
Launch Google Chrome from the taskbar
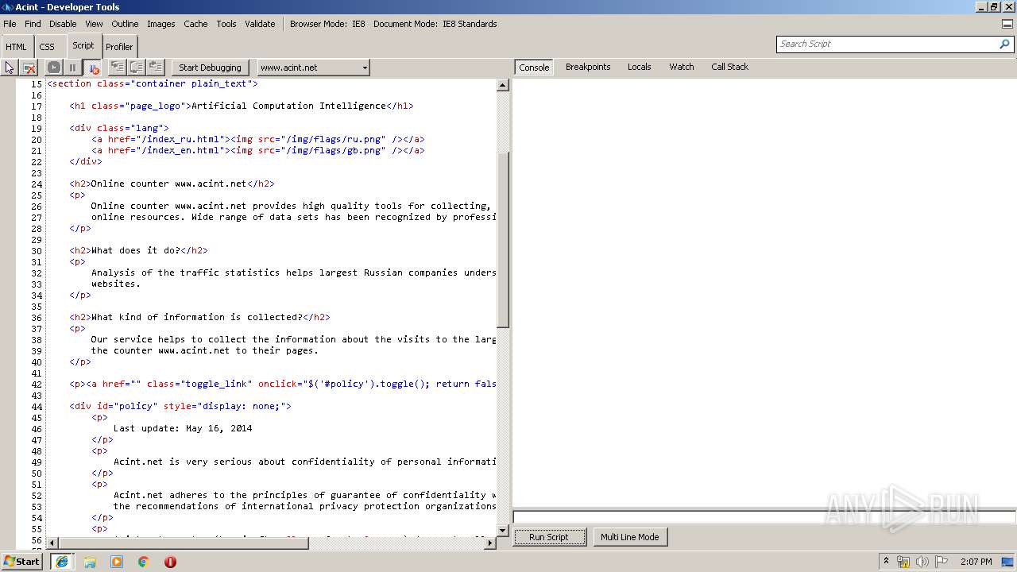[x=143, y=562]
